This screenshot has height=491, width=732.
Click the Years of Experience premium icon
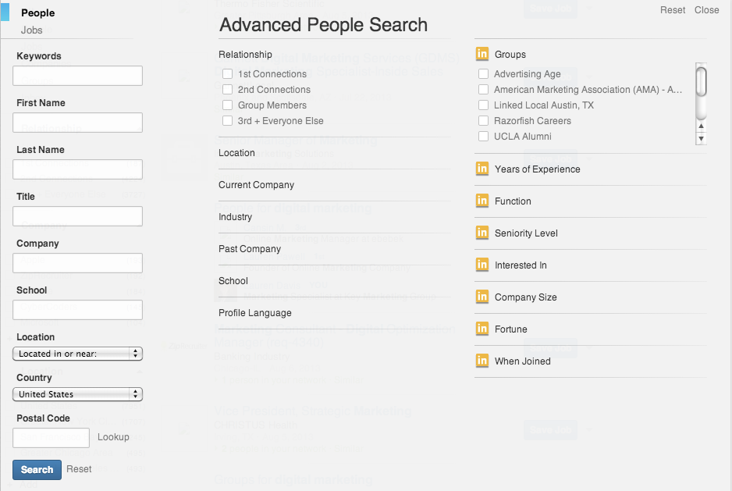[482, 169]
